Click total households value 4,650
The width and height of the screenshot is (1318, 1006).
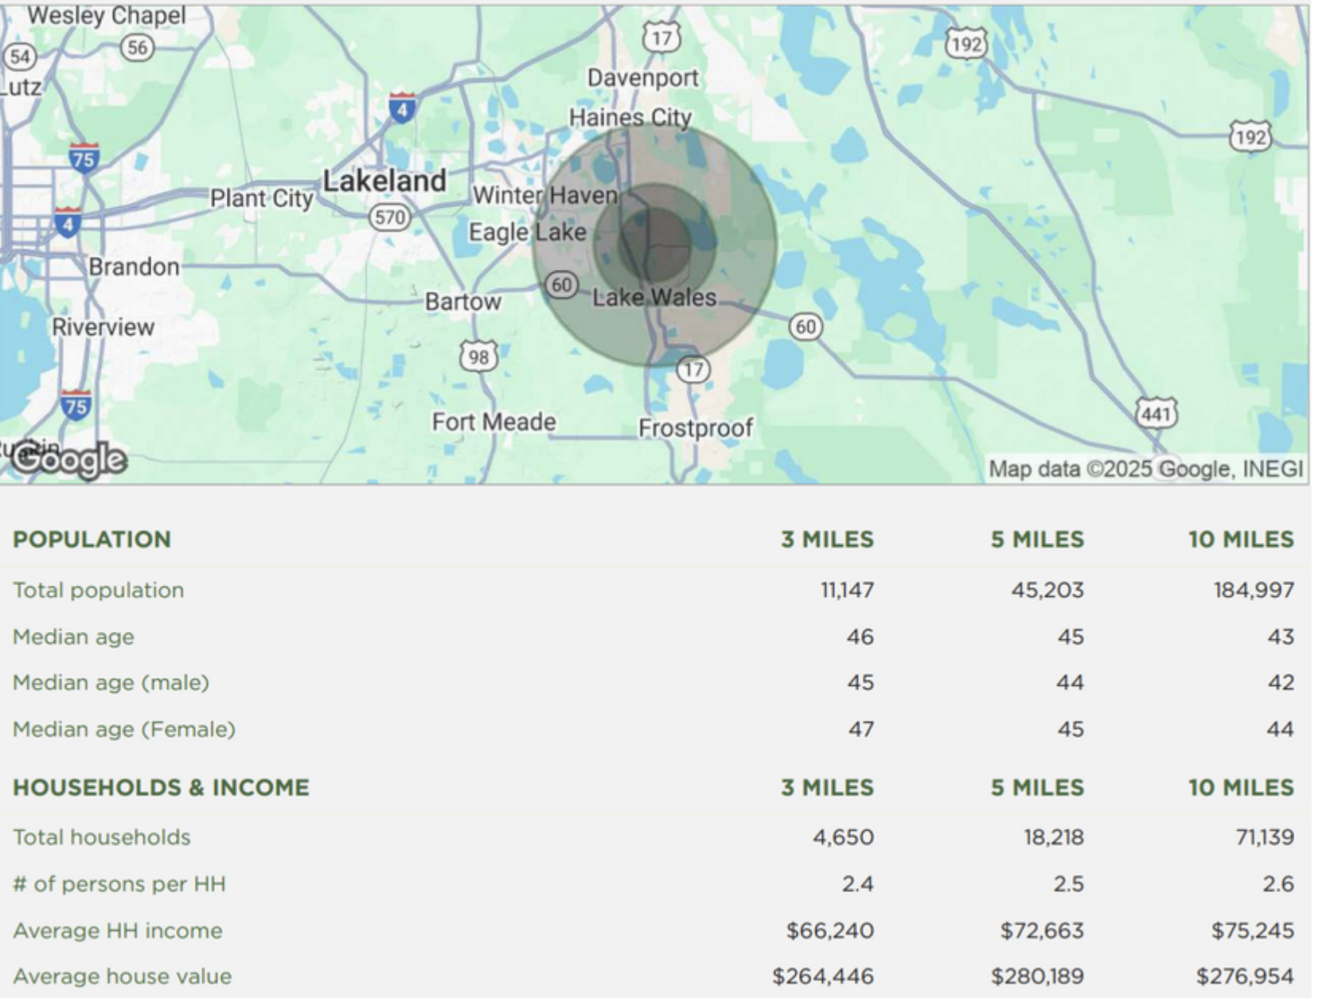(843, 837)
